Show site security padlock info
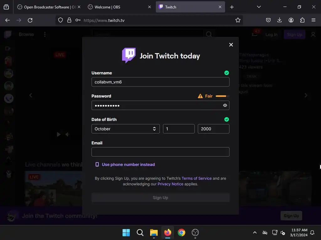 (x=69, y=20)
